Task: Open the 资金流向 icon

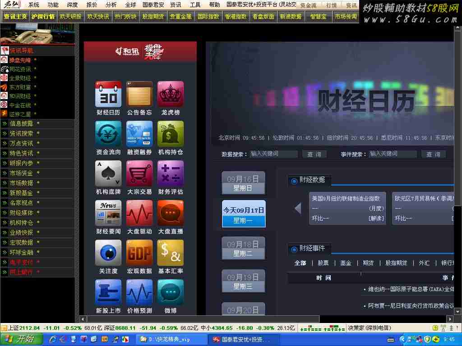Action: [108, 134]
